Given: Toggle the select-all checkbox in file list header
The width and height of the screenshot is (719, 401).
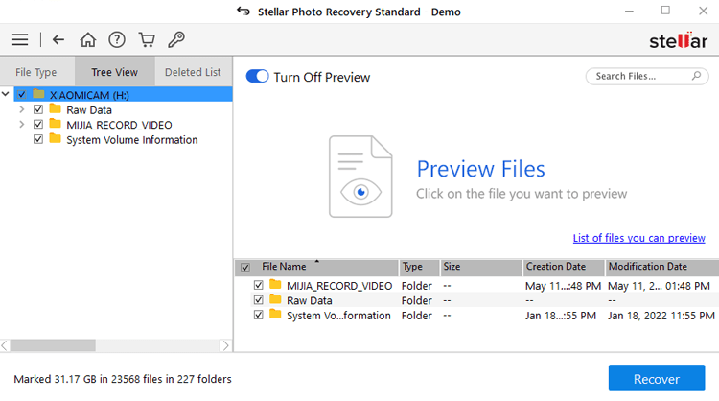Looking at the screenshot, I should pos(245,268).
